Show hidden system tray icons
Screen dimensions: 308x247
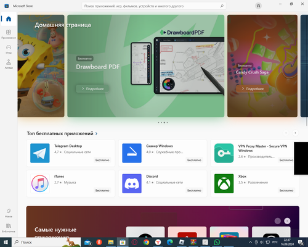[x=250, y=242]
